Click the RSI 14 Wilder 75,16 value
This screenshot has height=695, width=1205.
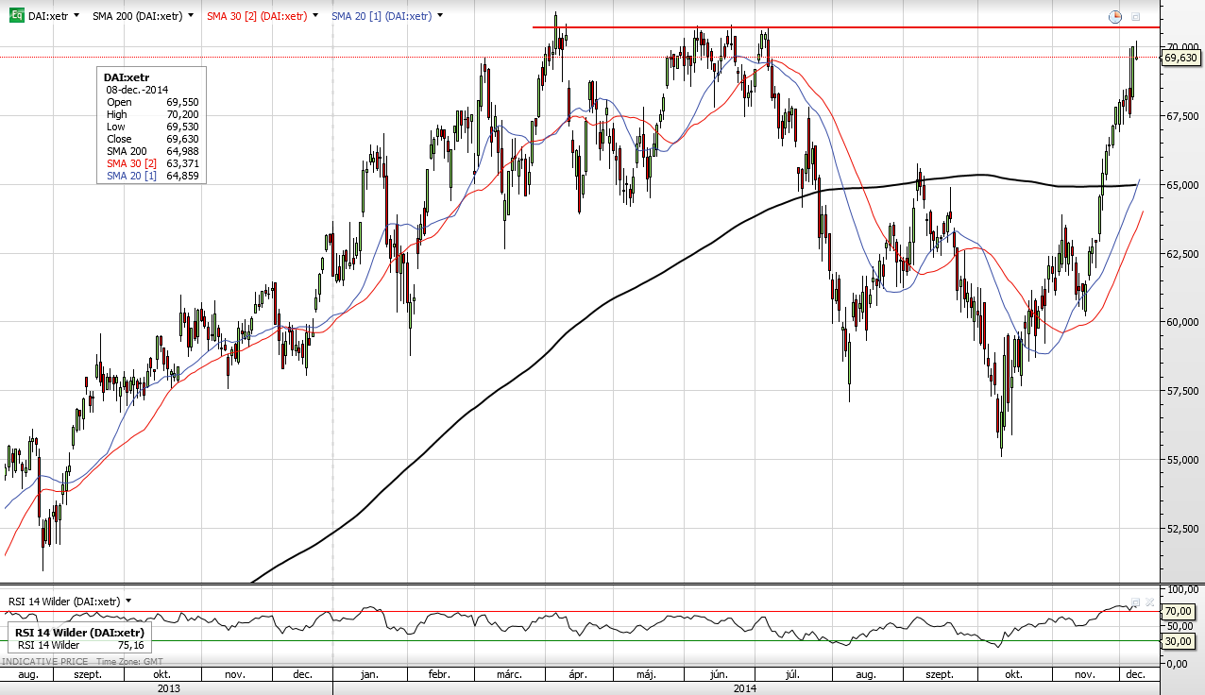tap(132, 645)
